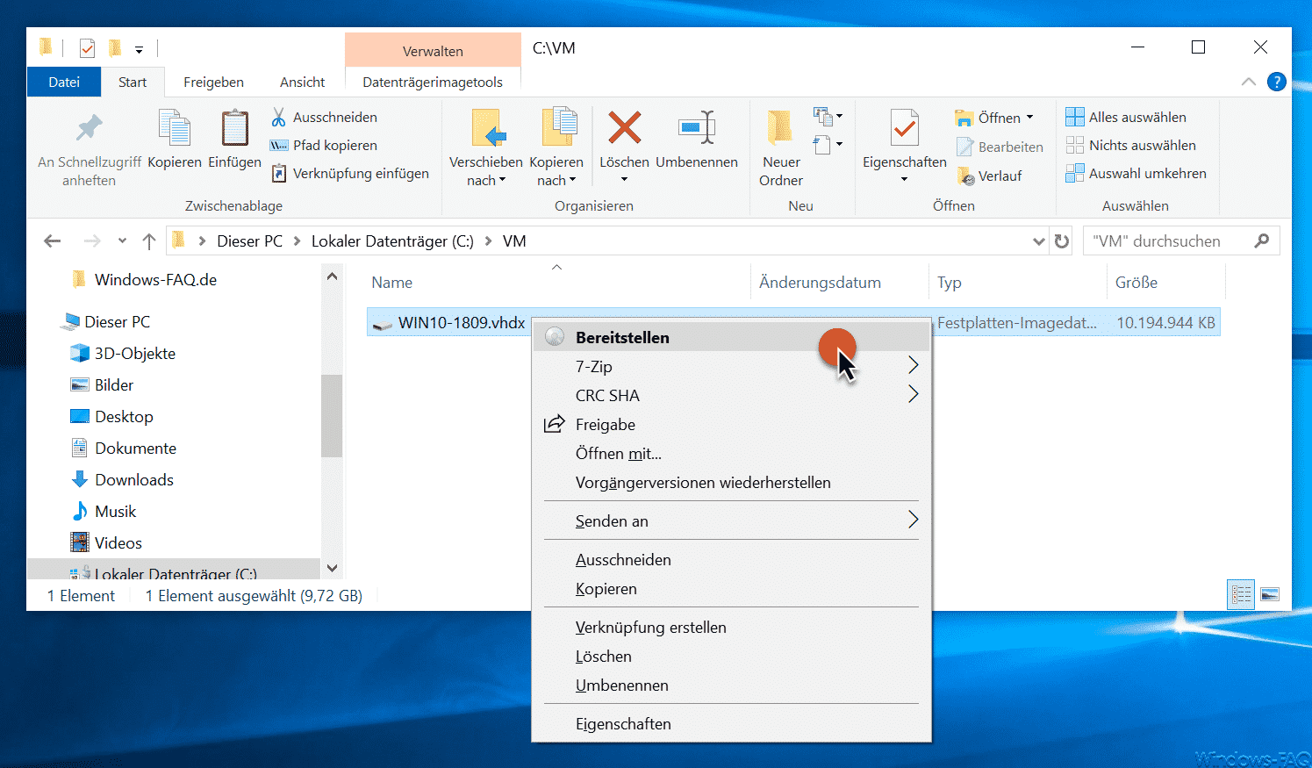1312x768 pixels.
Task: Sort by the Änderungsdatum column header
Action: (839, 282)
